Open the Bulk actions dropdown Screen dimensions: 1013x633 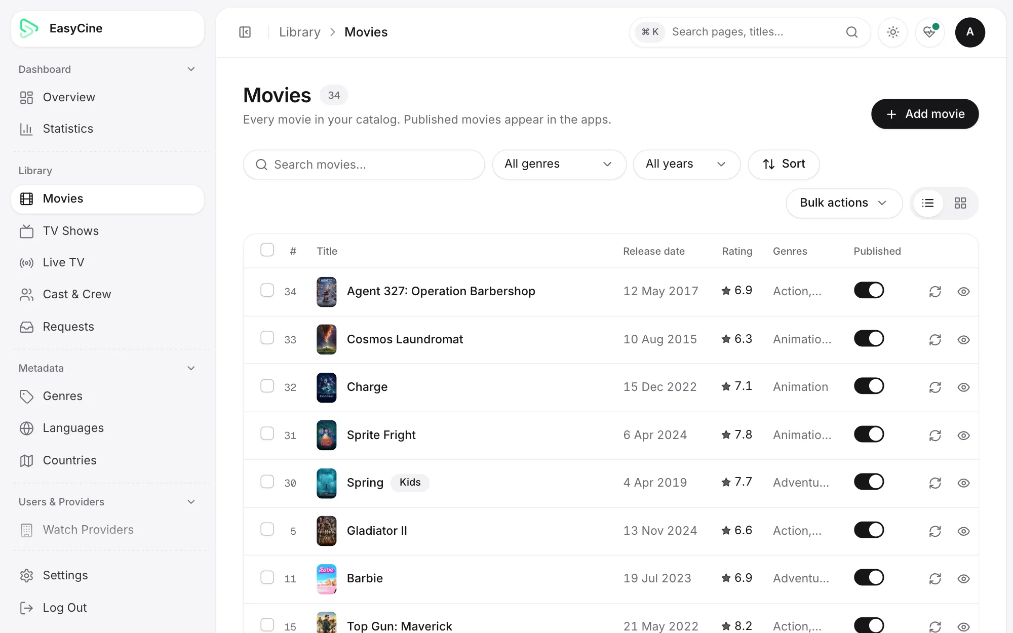[x=844, y=203]
